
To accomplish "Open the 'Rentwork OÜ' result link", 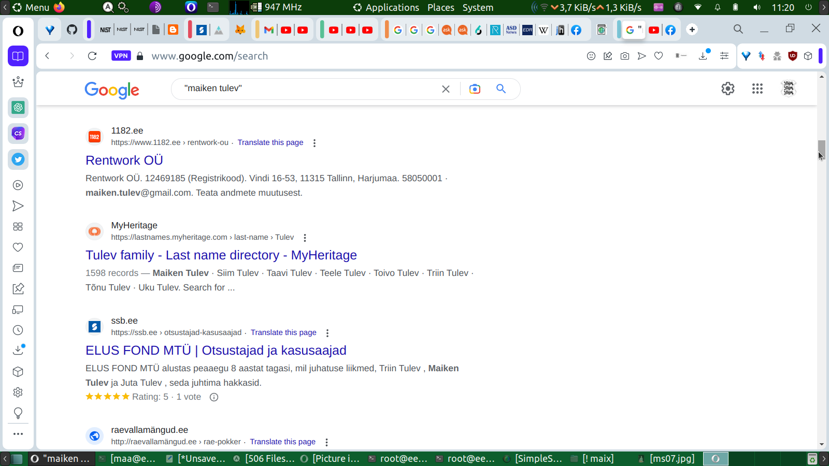I will tap(124, 161).
